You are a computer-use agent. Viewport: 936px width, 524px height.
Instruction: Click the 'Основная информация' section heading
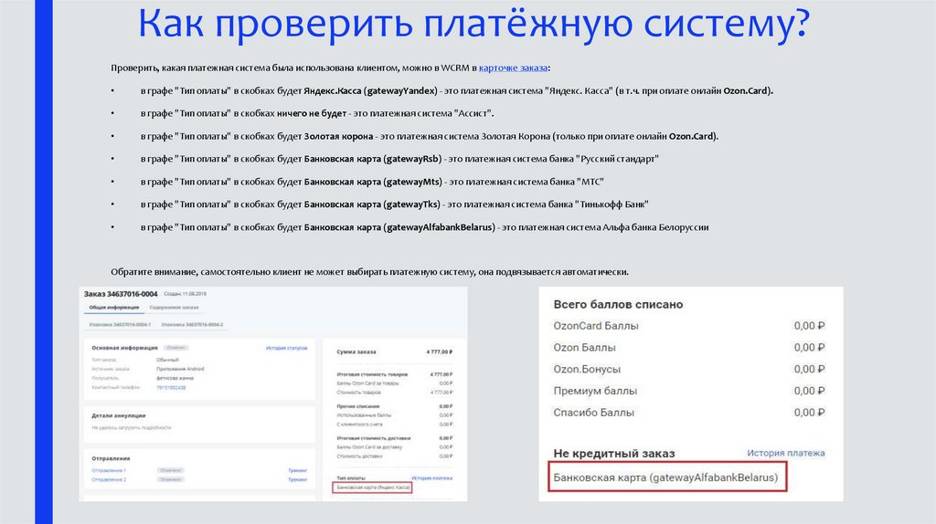[124, 348]
